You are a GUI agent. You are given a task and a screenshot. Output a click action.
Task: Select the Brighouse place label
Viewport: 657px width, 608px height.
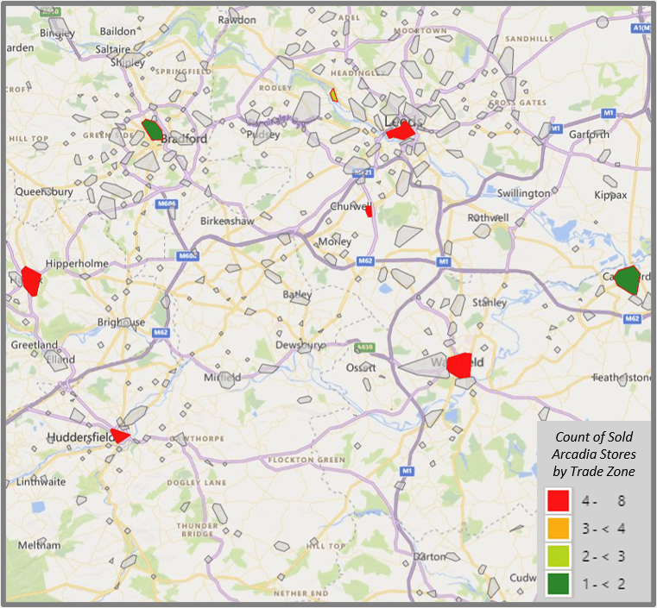click(121, 322)
